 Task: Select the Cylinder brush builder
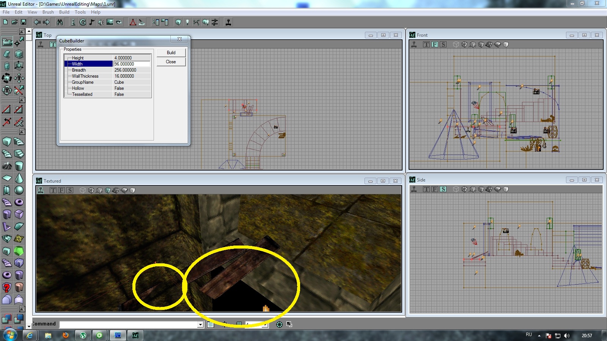[19, 166]
